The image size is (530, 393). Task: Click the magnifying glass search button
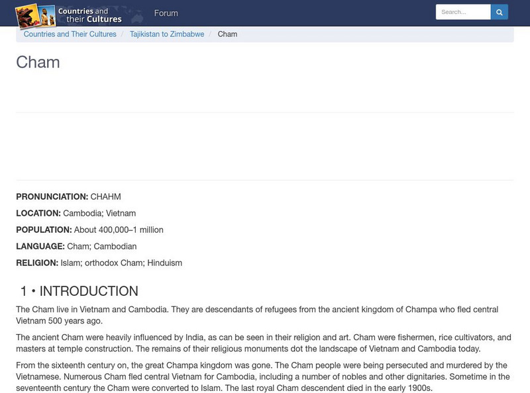(500, 12)
